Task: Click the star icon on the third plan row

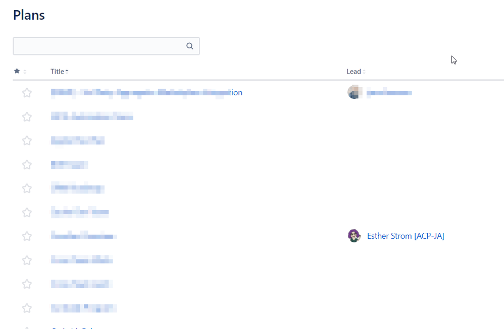Action: 27,141
